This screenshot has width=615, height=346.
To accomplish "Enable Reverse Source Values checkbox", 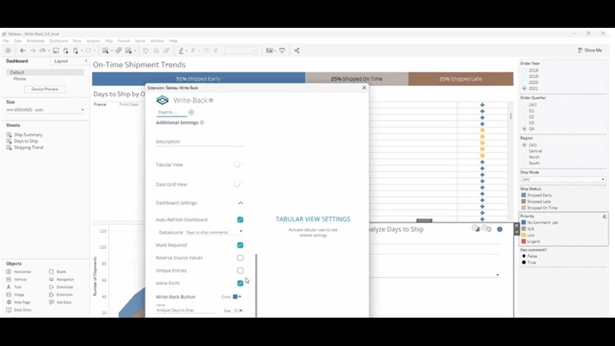I will click(240, 258).
